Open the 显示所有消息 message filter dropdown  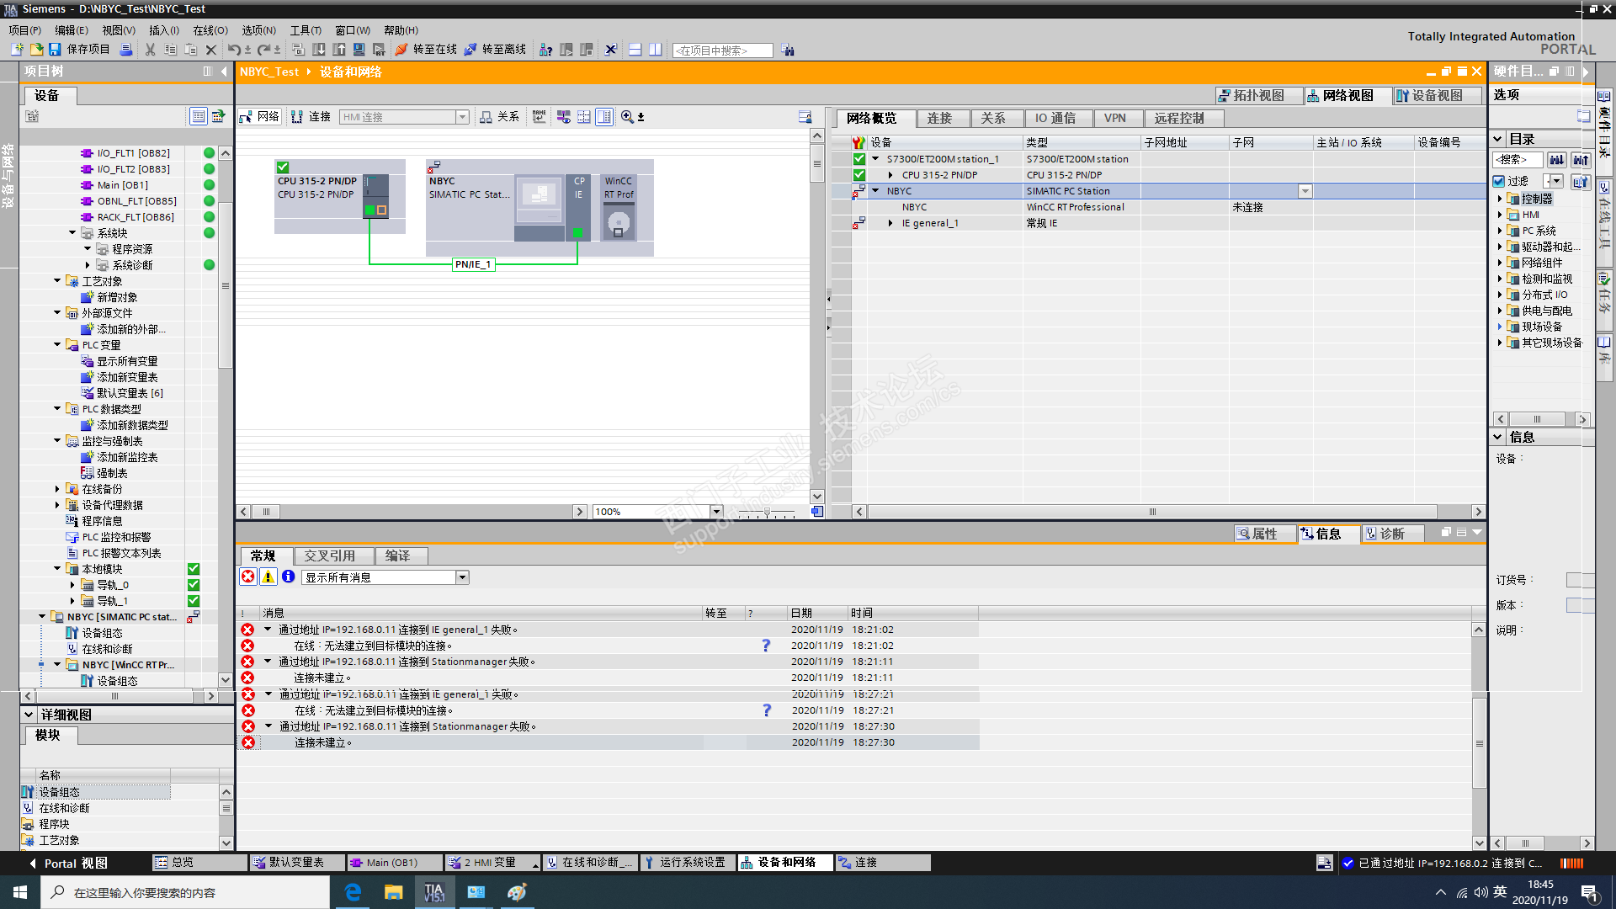point(462,577)
